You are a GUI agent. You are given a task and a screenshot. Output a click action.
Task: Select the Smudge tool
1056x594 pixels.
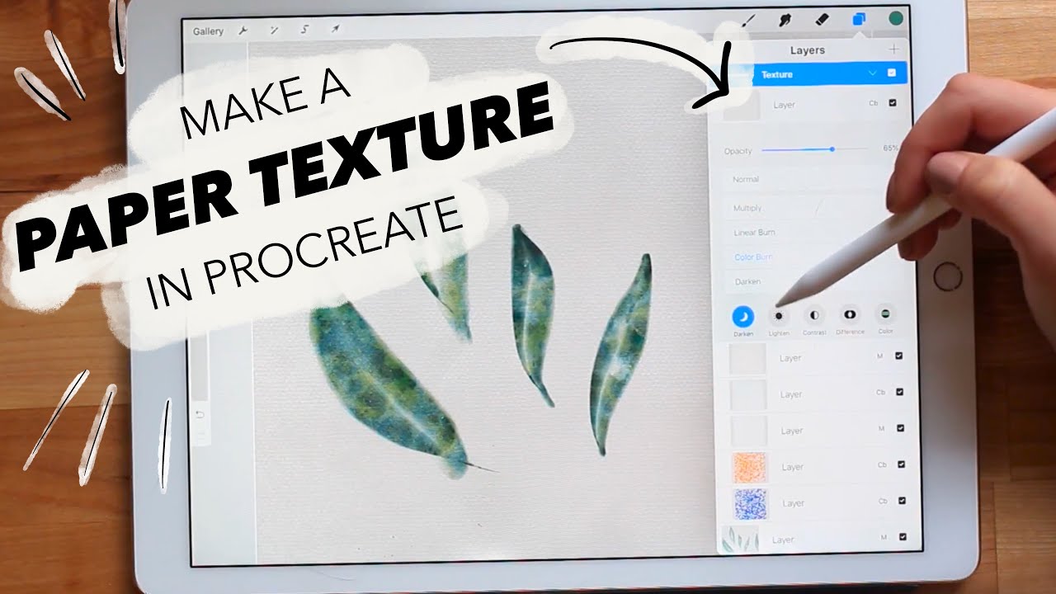[785, 19]
